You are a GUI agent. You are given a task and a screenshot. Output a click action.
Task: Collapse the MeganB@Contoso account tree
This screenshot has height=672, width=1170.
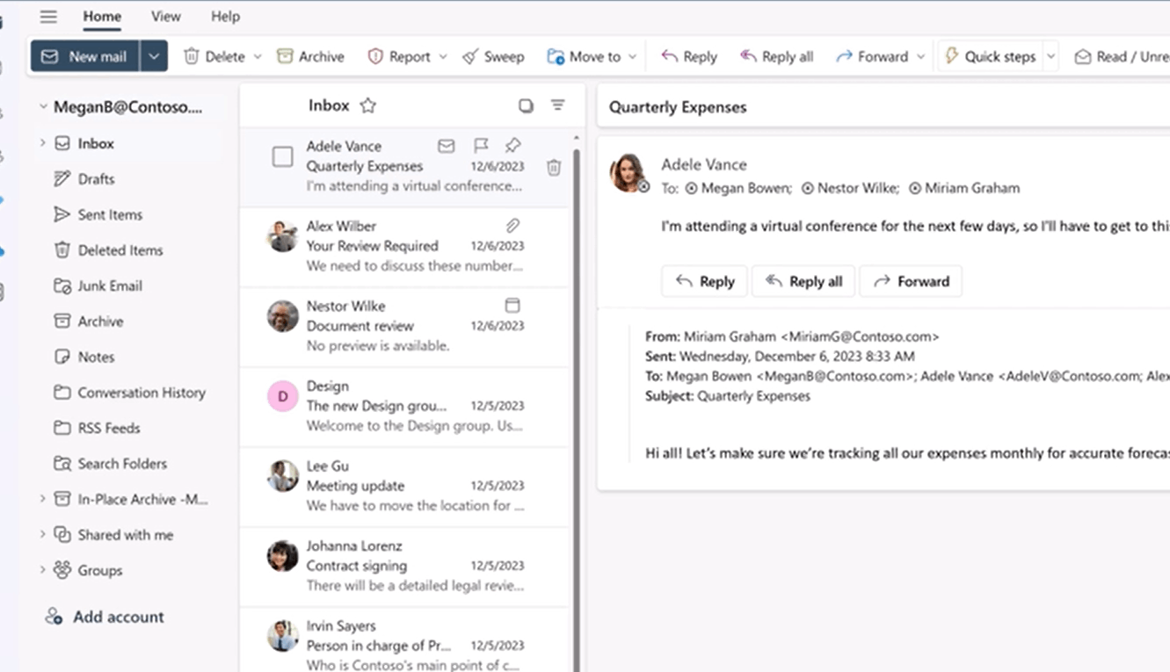[x=42, y=107]
